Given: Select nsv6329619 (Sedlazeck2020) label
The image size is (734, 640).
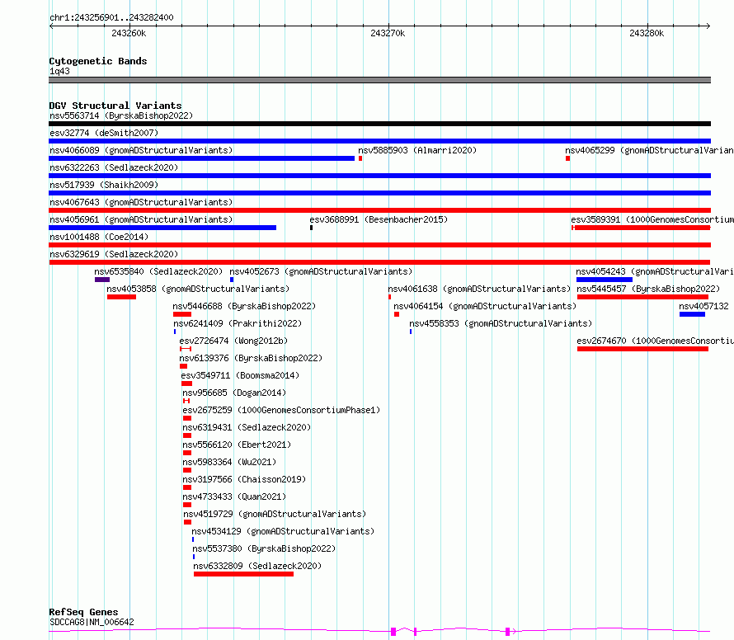Looking at the screenshot, I should [x=114, y=254].
